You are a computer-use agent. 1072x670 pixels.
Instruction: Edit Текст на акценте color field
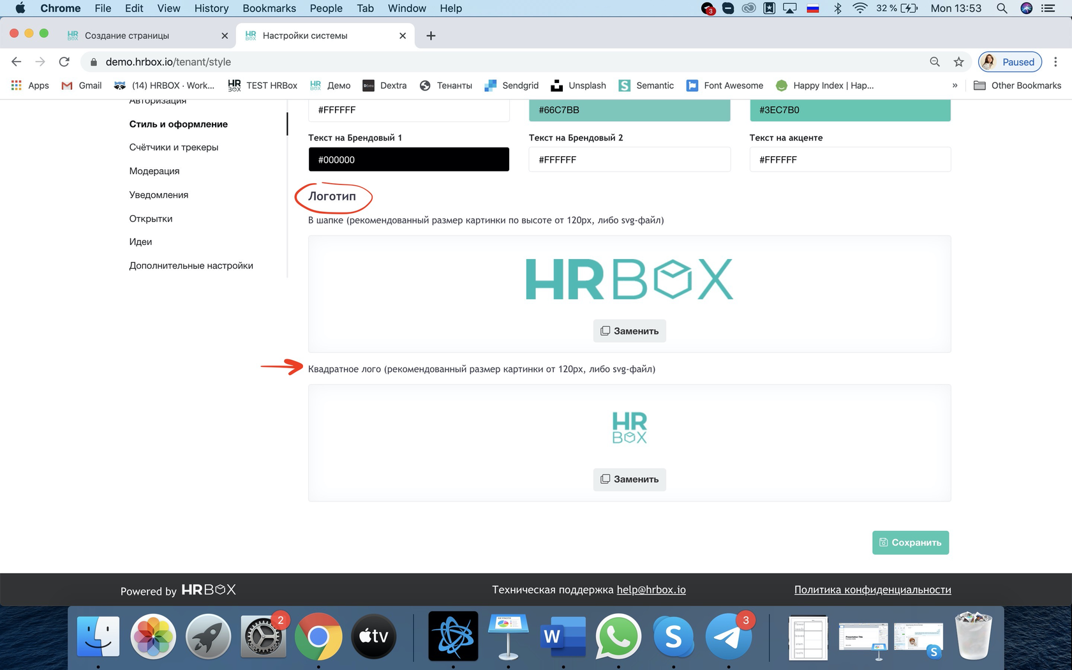click(850, 160)
